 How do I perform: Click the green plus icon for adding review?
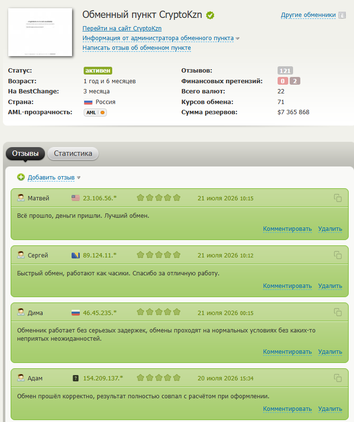pos(21,177)
